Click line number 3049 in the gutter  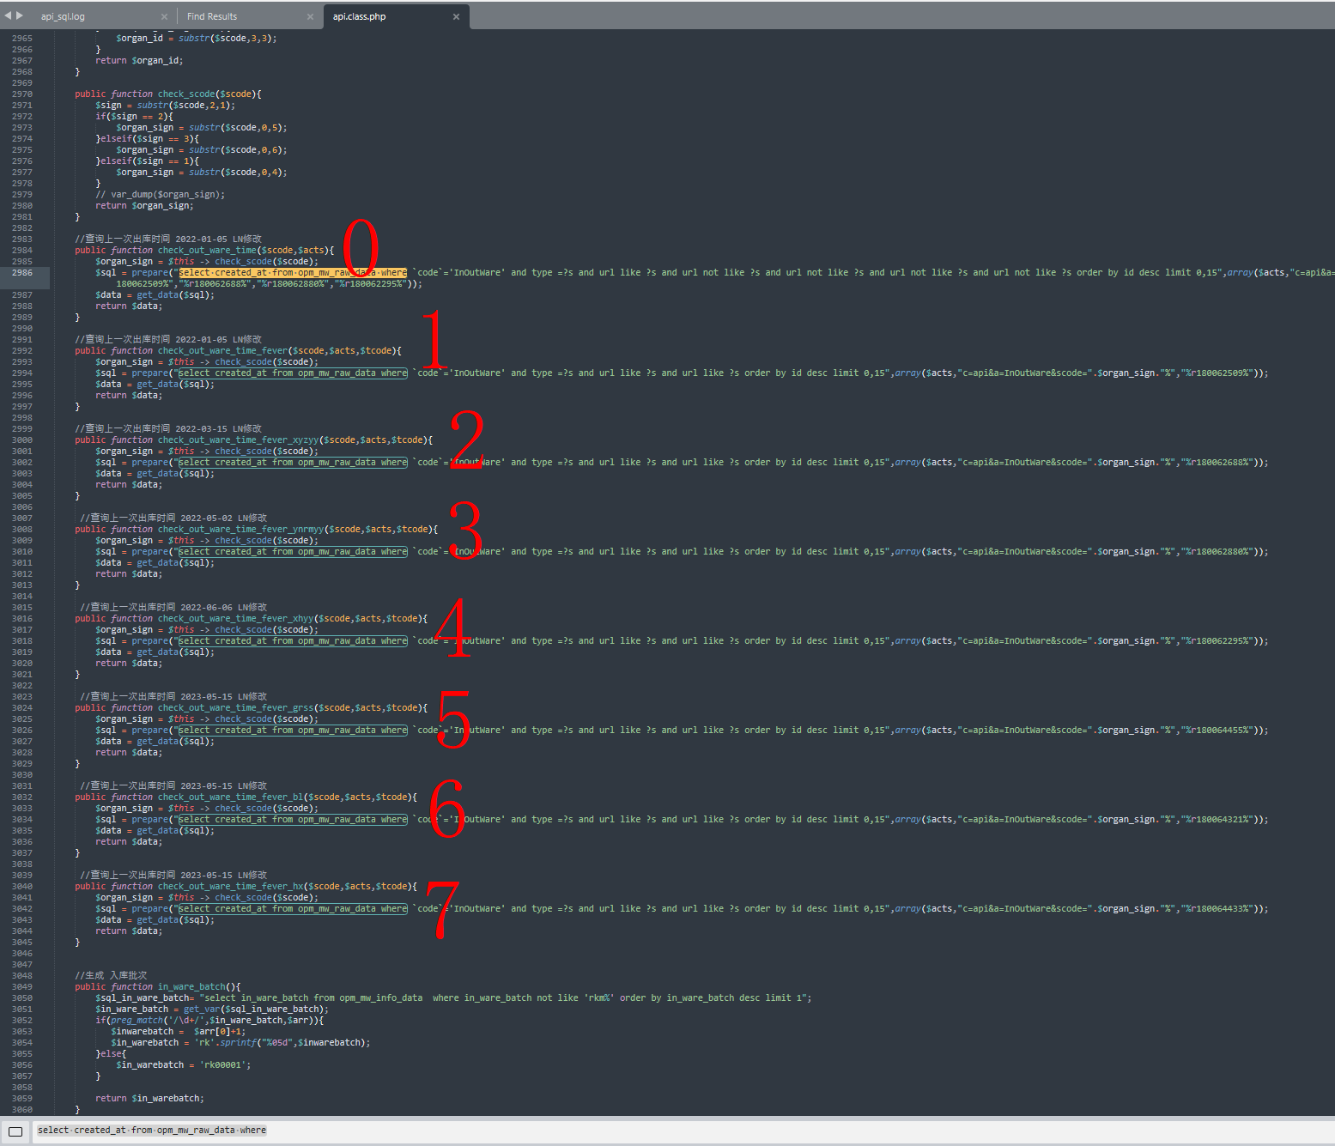pos(21,987)
